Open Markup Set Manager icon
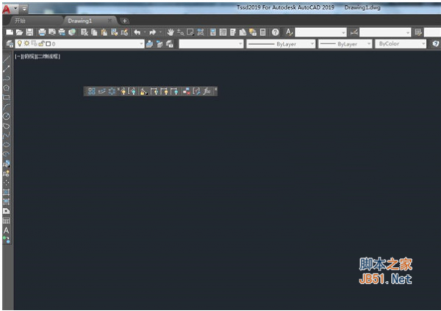441x311 pixels. [x=253, y=32]
